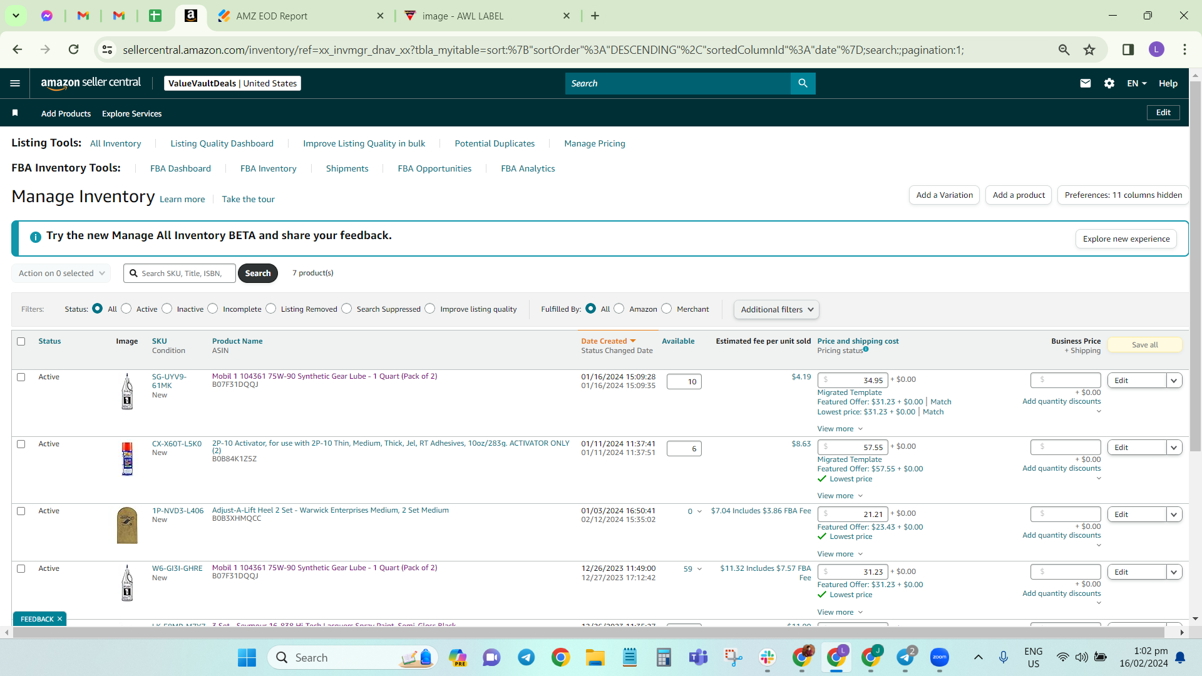Open Calculator from the taskbar
1202x676 pixels.
(664, 657)
